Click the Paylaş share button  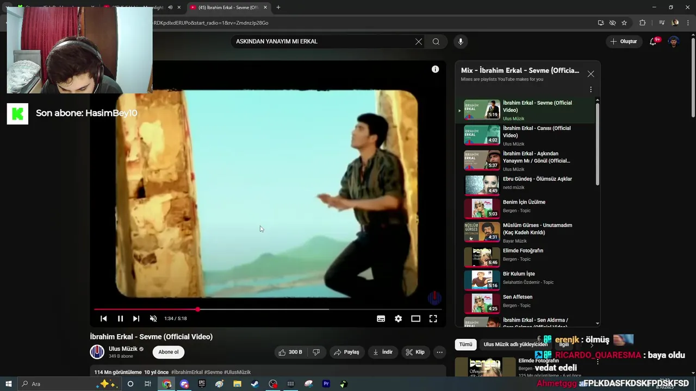(x=346, y=352)
